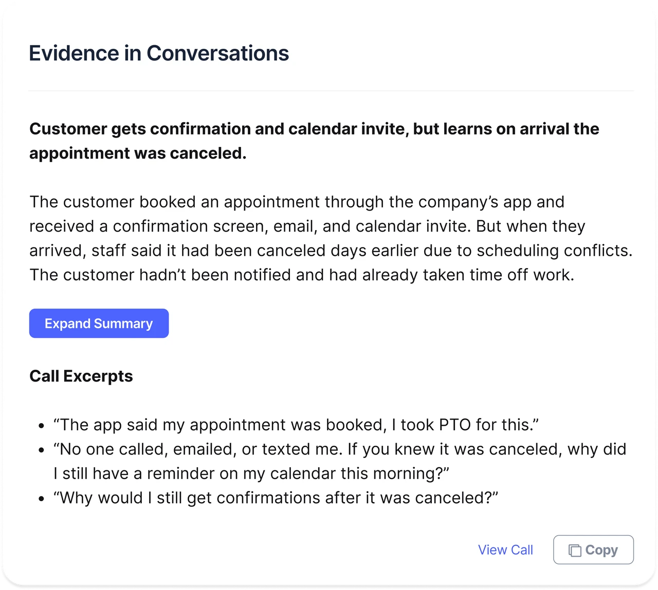The width and height of the screenshot is (658, 590).
Task: Click the overlapping-squares copy icon
Action: (575, 550)
